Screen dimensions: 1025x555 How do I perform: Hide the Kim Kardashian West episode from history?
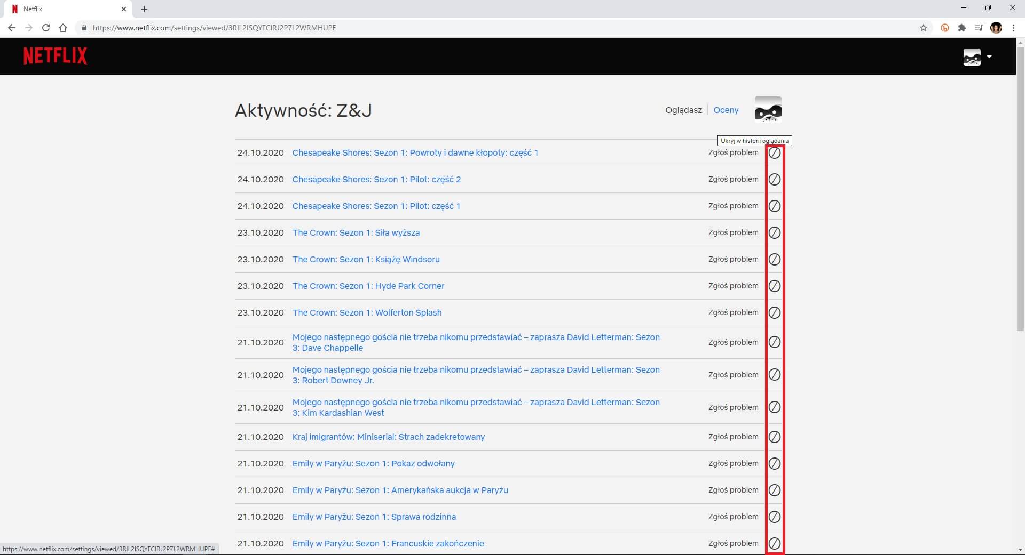tap(774, 407)
